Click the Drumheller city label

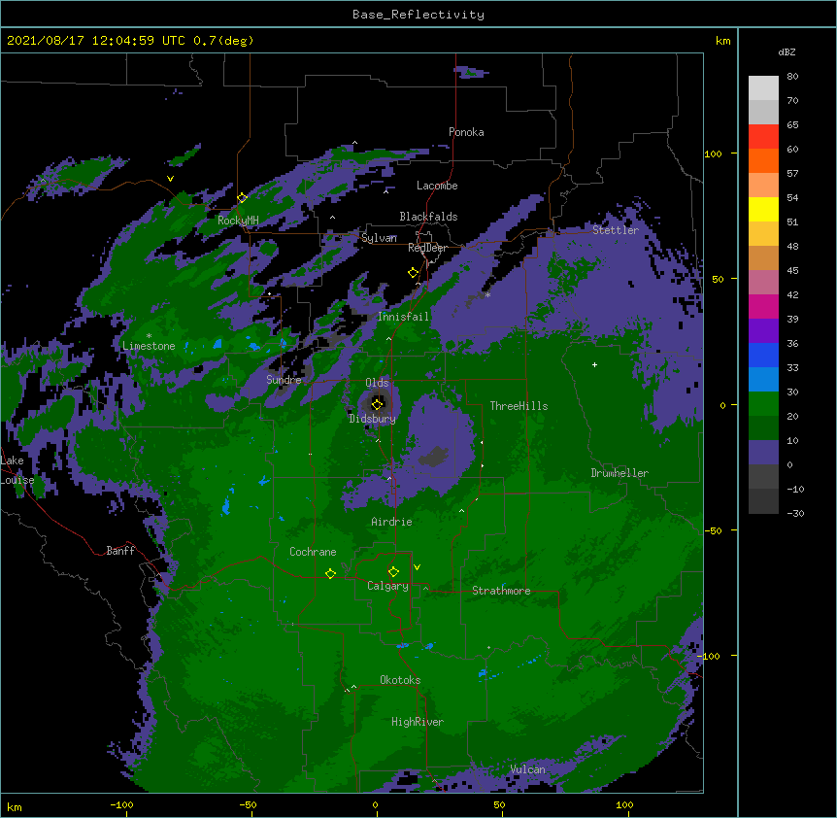tap(619, 473)
